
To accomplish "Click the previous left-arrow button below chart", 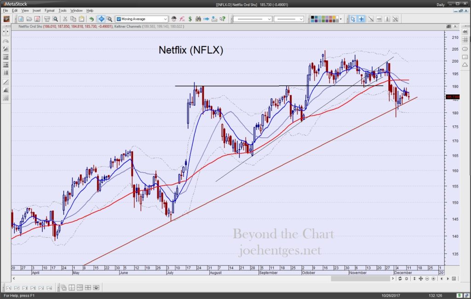I will 441,279.
